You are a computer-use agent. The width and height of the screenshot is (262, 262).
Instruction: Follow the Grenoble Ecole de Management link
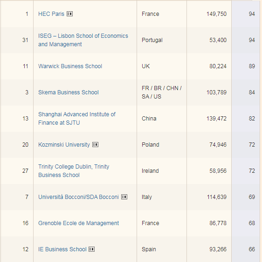[x=78, y=223]
